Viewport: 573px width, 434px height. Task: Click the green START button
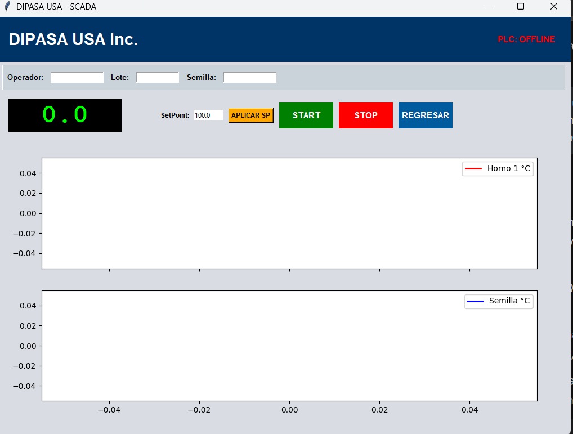click(306, 115)
